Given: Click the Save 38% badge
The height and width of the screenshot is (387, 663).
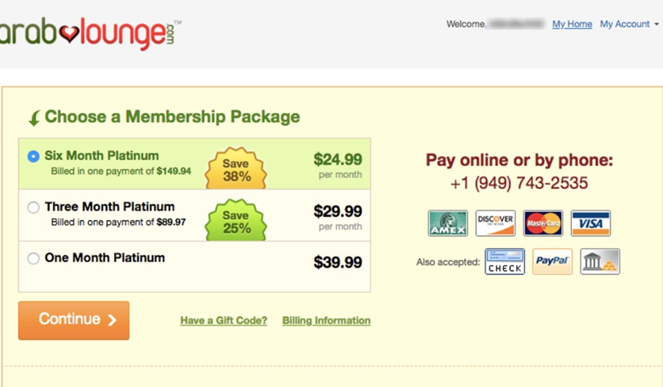Looking at the screenshot, I should (x=236, y=170).
